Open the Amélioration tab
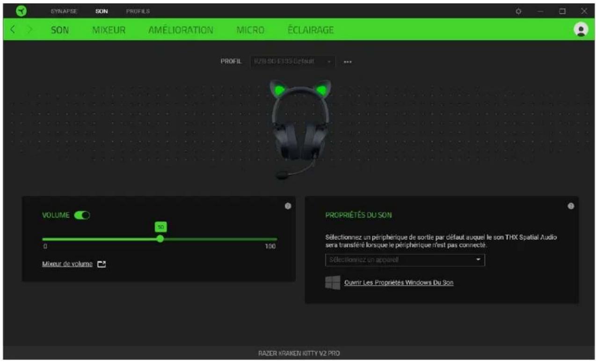Viewport: 596px width, 362px height. [181, 30]
